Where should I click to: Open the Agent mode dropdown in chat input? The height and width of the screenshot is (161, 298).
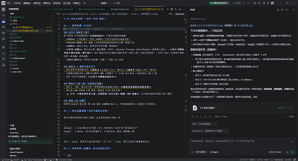coord(215,152)
